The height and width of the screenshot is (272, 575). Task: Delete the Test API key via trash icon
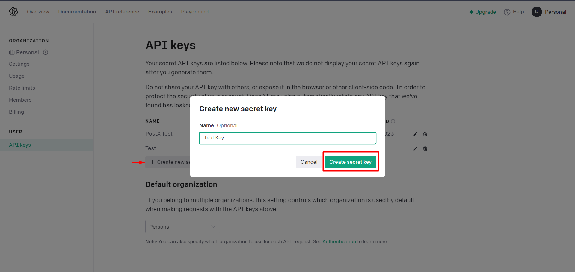[425, 148]
